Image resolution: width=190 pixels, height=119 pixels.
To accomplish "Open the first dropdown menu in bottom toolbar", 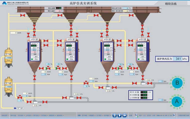I will [5, 116].
